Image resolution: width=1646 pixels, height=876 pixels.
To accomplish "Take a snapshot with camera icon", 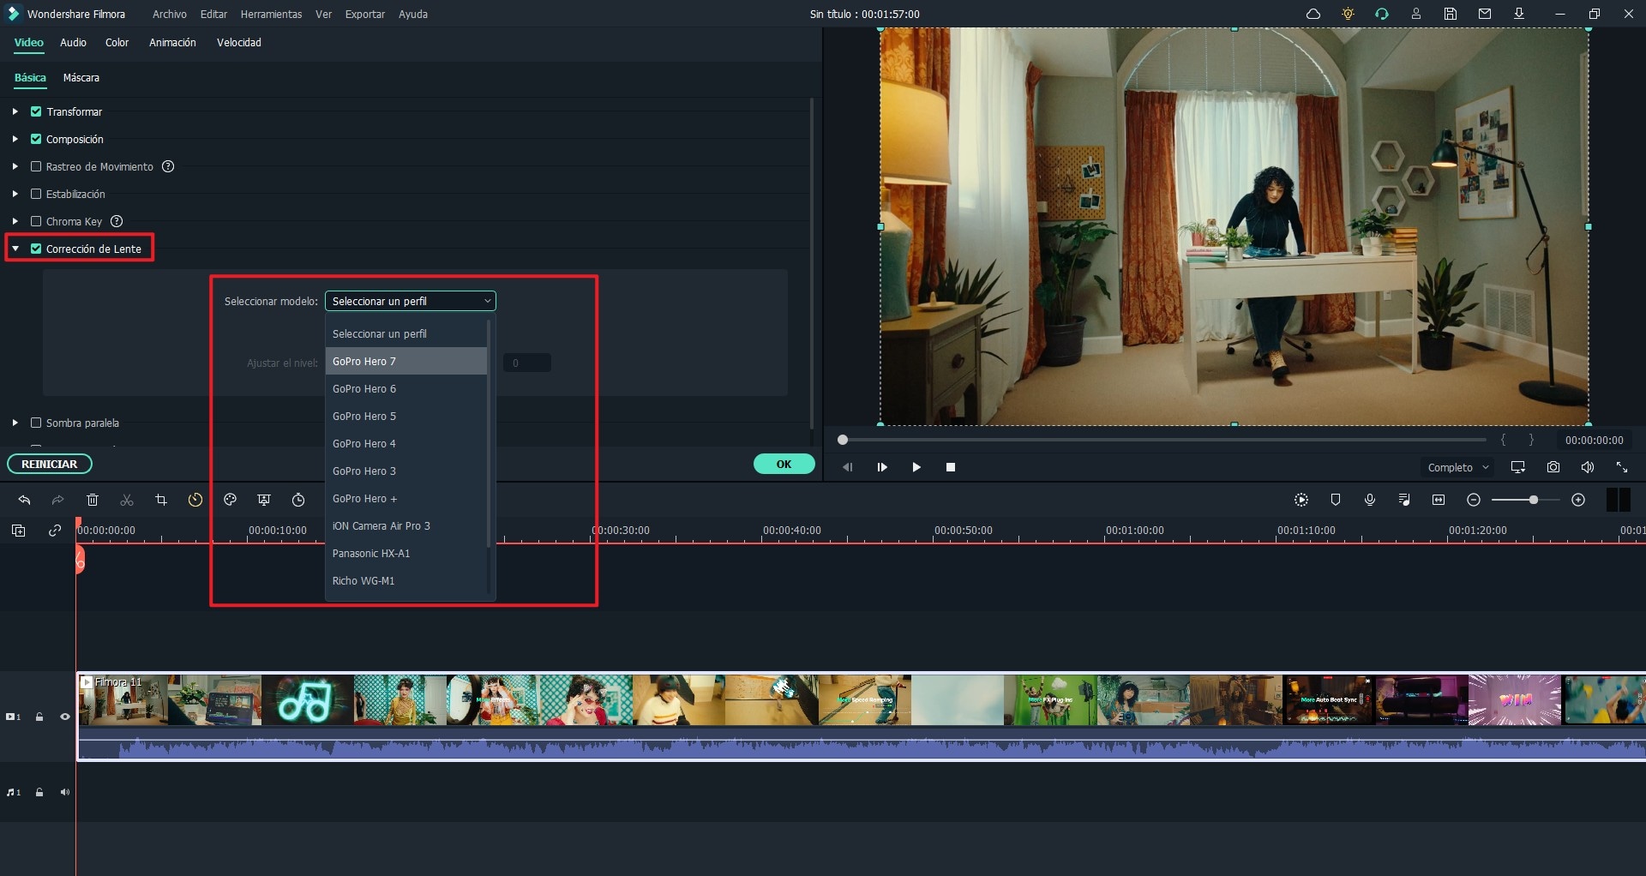I will (1553, 467).
